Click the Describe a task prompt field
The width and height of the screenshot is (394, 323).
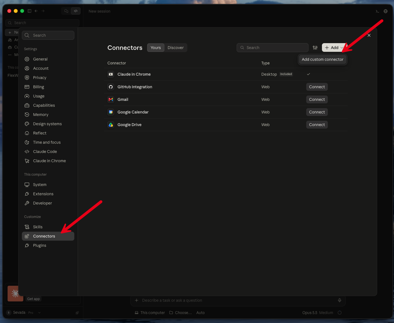[238, 300]
